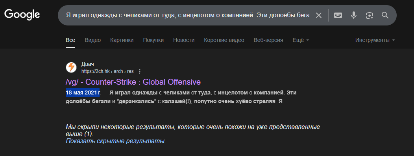Click the notice Мы скрыли некоторые результаты

[x=193, y=131]
